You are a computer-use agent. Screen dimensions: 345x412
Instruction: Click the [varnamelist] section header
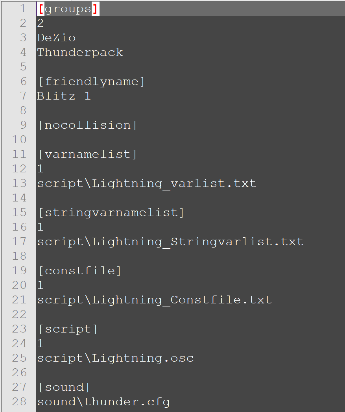(87, 154)
